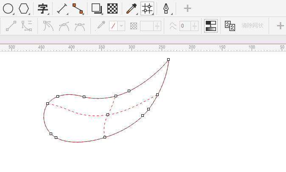Screen dimensions: 286x172
Task: Click the mesh node at leaf tip
Action: (x=168, y=60)
